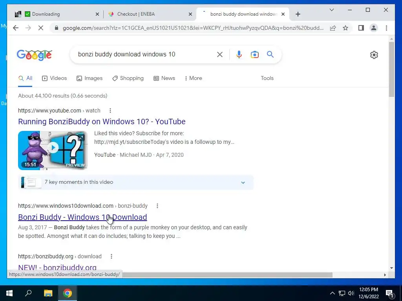Open the More search filters menu
This screenshot has width=402, height=301.
(193, 78)
